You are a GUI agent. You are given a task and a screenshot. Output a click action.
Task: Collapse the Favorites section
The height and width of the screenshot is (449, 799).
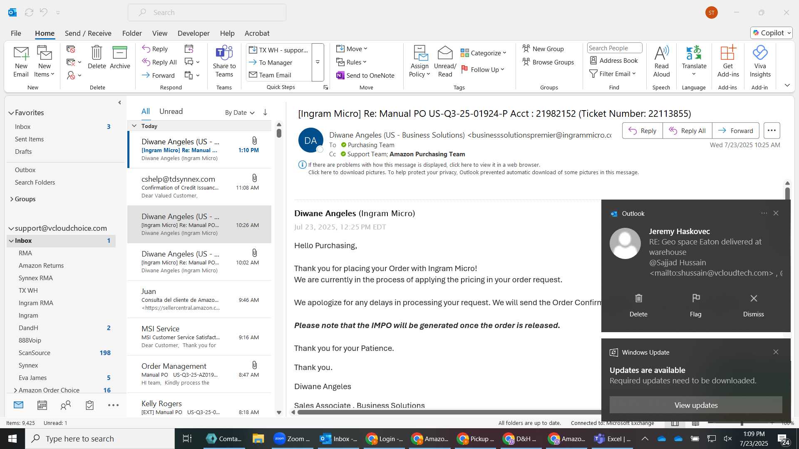[x=11, y=113]
